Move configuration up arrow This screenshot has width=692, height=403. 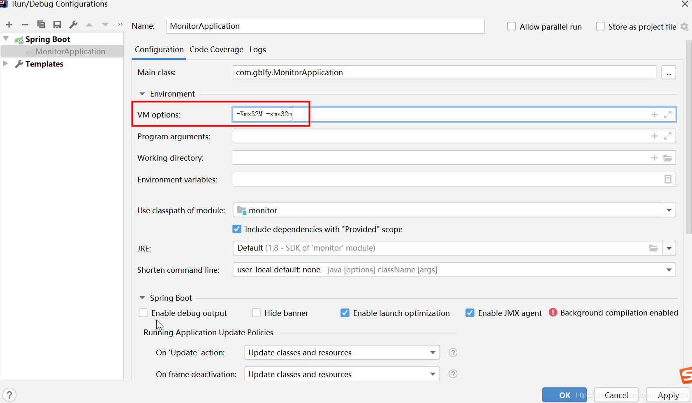click(89, 25)
